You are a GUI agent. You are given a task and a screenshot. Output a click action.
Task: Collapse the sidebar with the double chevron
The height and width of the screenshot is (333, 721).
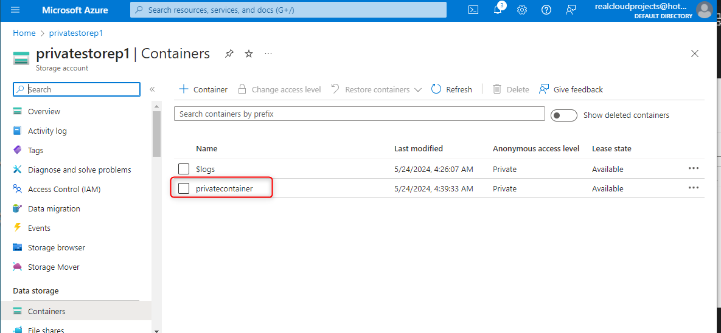coord(152,89)
